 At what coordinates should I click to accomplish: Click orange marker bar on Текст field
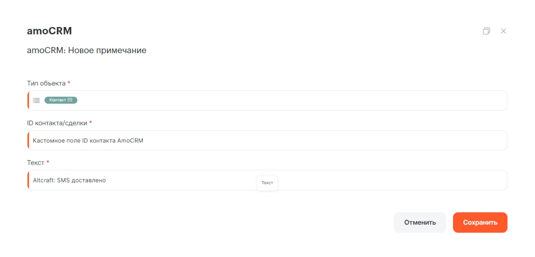(28, 180)
